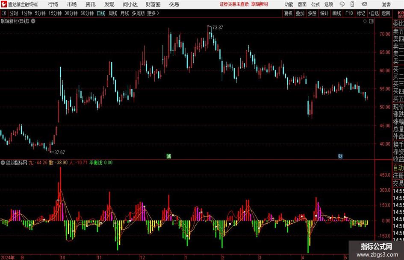Expand the 更多 periods list

click(x=153, y=13)
